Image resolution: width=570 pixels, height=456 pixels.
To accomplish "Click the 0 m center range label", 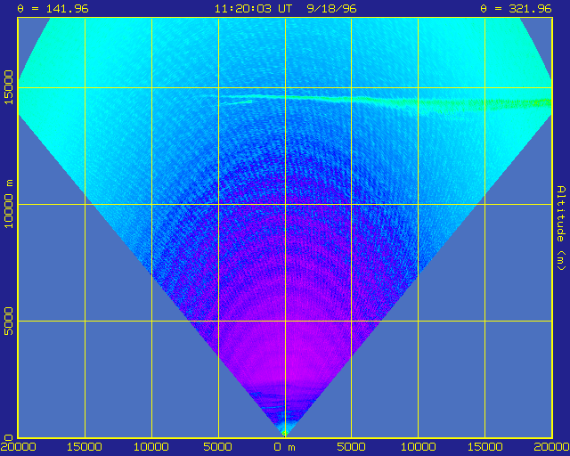I will tap(285, 447).
